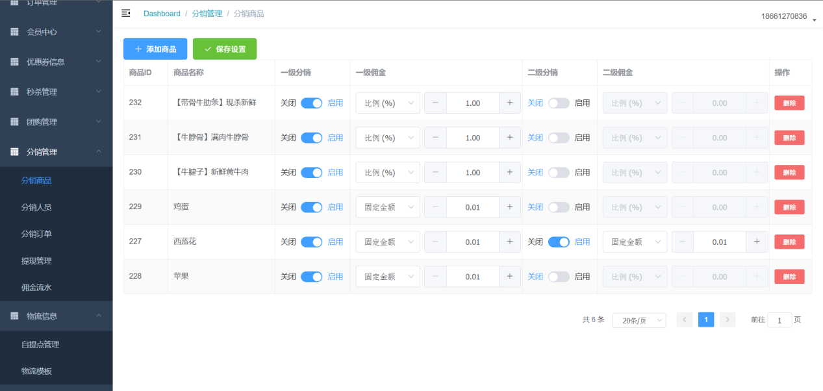Select 提现管理 sidebar item
823x391 pixels.
point(36,261)
